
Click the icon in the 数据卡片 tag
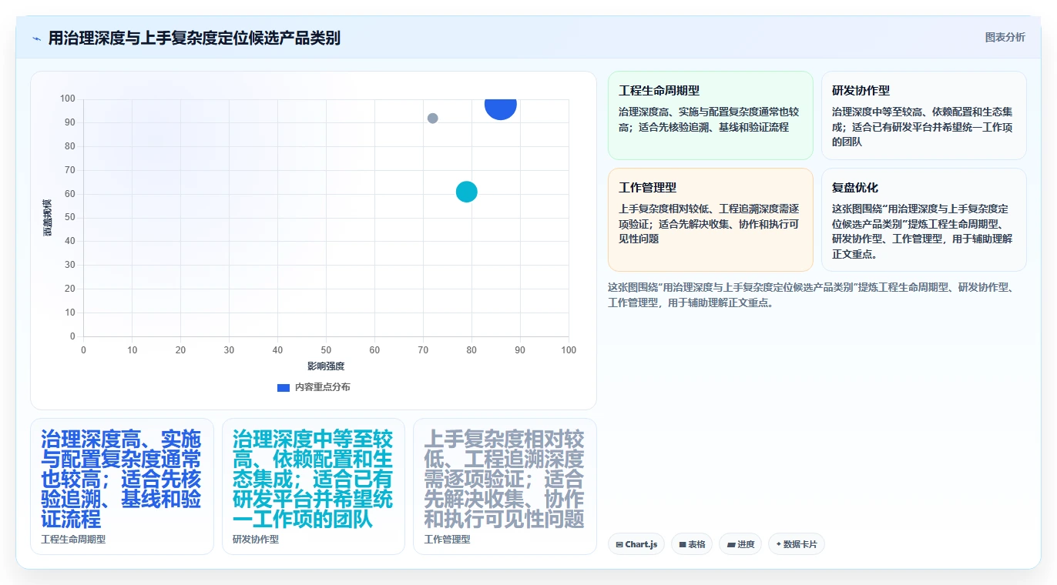click(x=779, y=544)
